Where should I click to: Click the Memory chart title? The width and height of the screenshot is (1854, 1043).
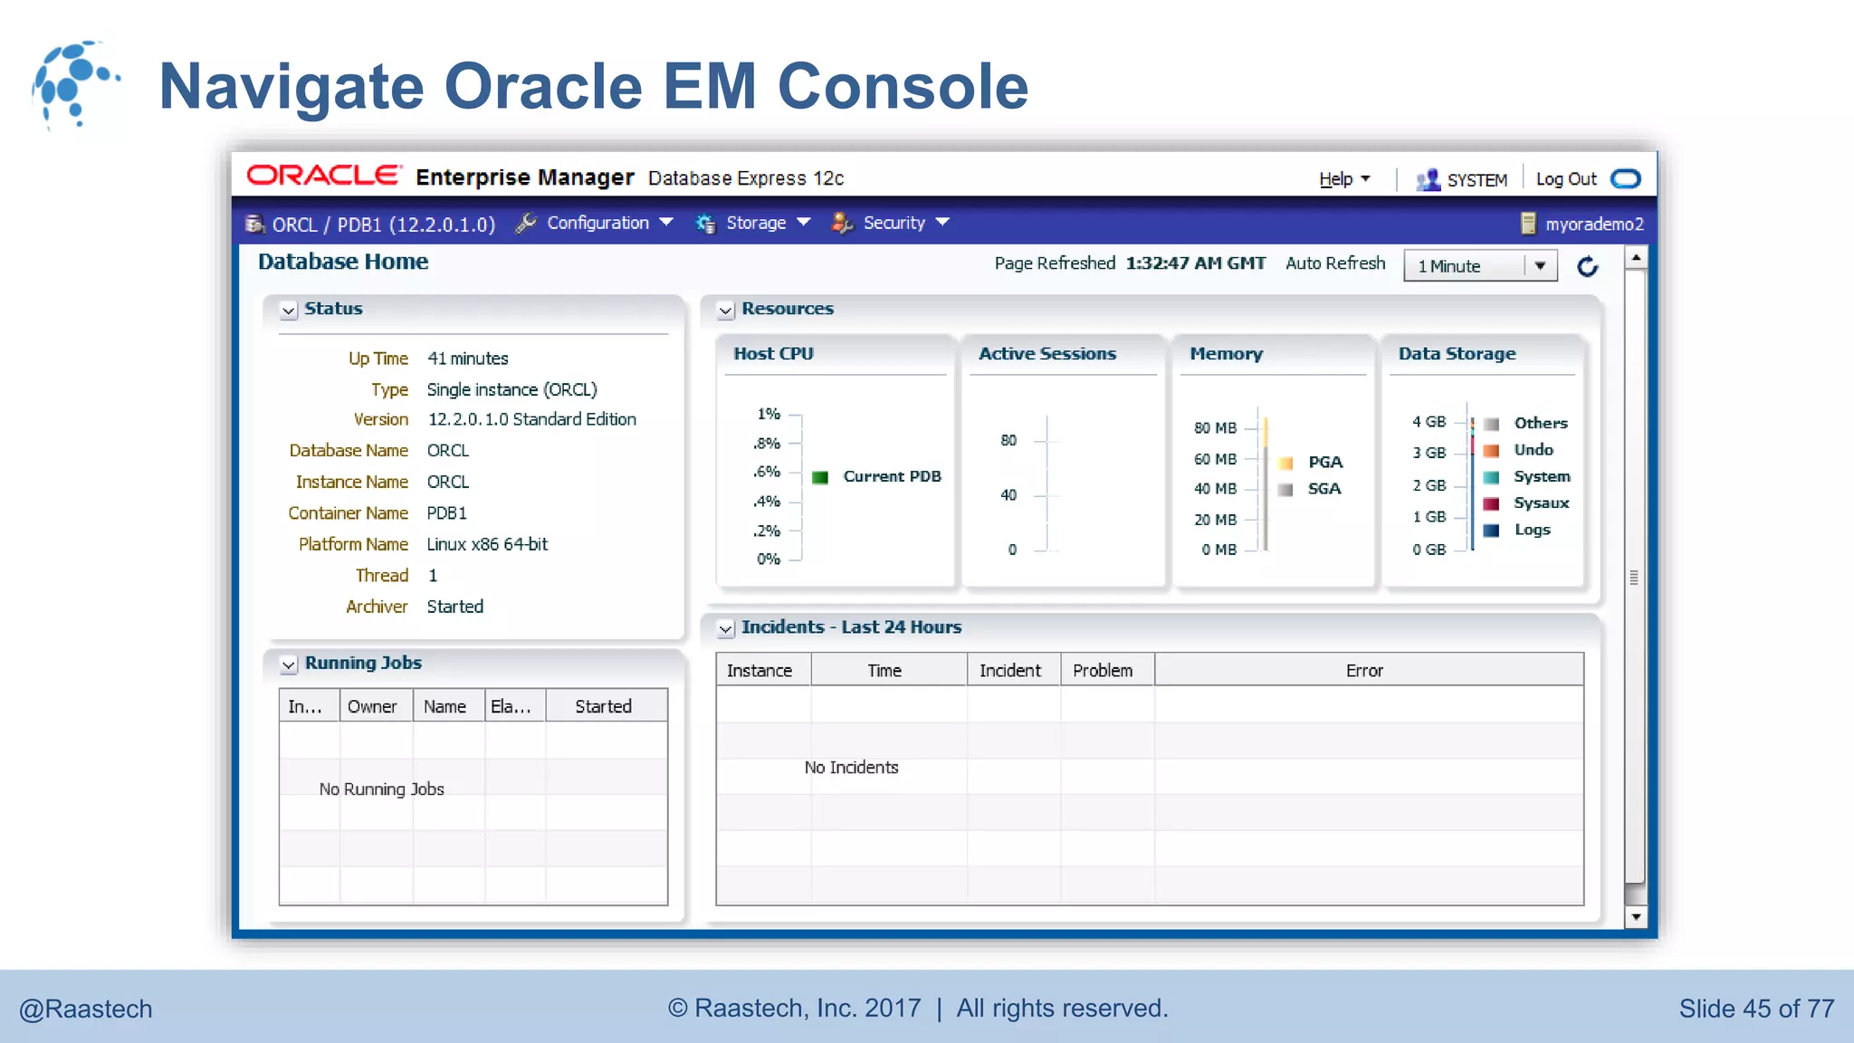click(x=1227, y=354)
